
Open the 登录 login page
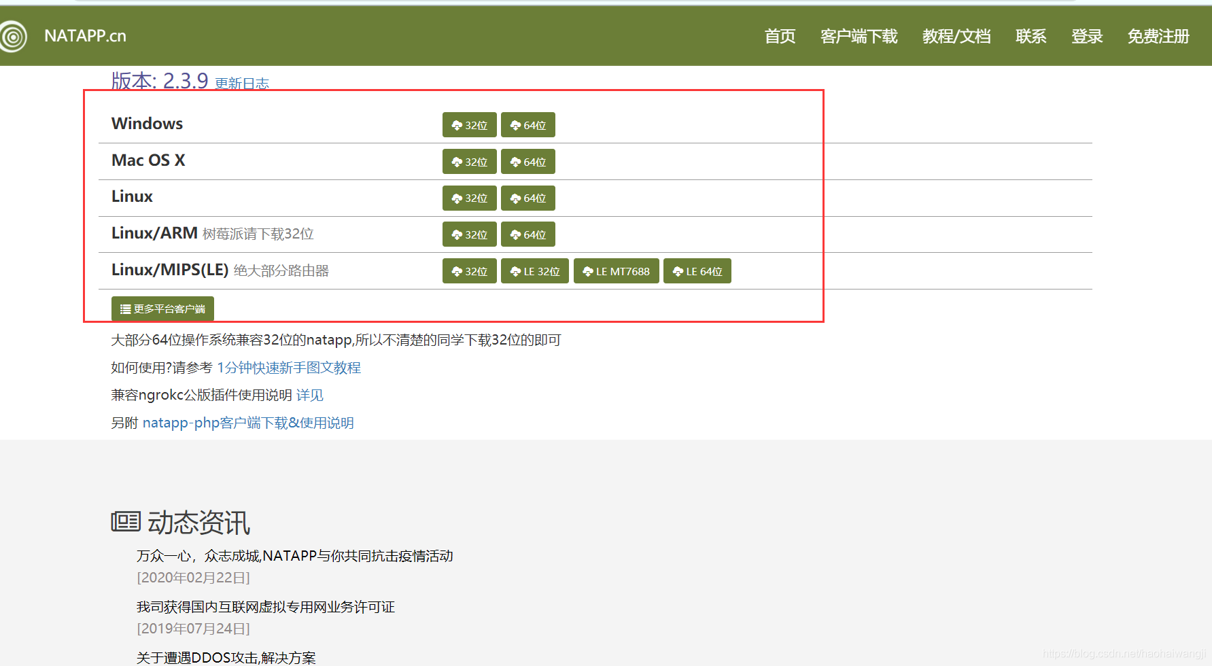[x=1087, y=36]
